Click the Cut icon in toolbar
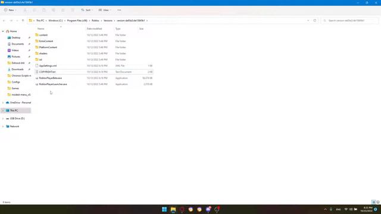381x214 pixels. tap(25, 10)
